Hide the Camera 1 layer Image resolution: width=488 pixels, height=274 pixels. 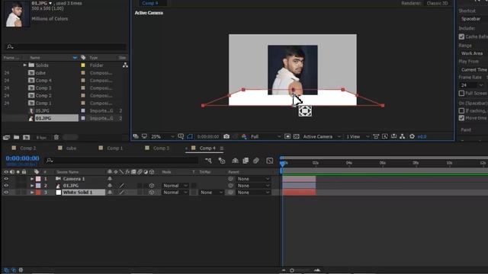pyautogui.click(x=6, y=179)
